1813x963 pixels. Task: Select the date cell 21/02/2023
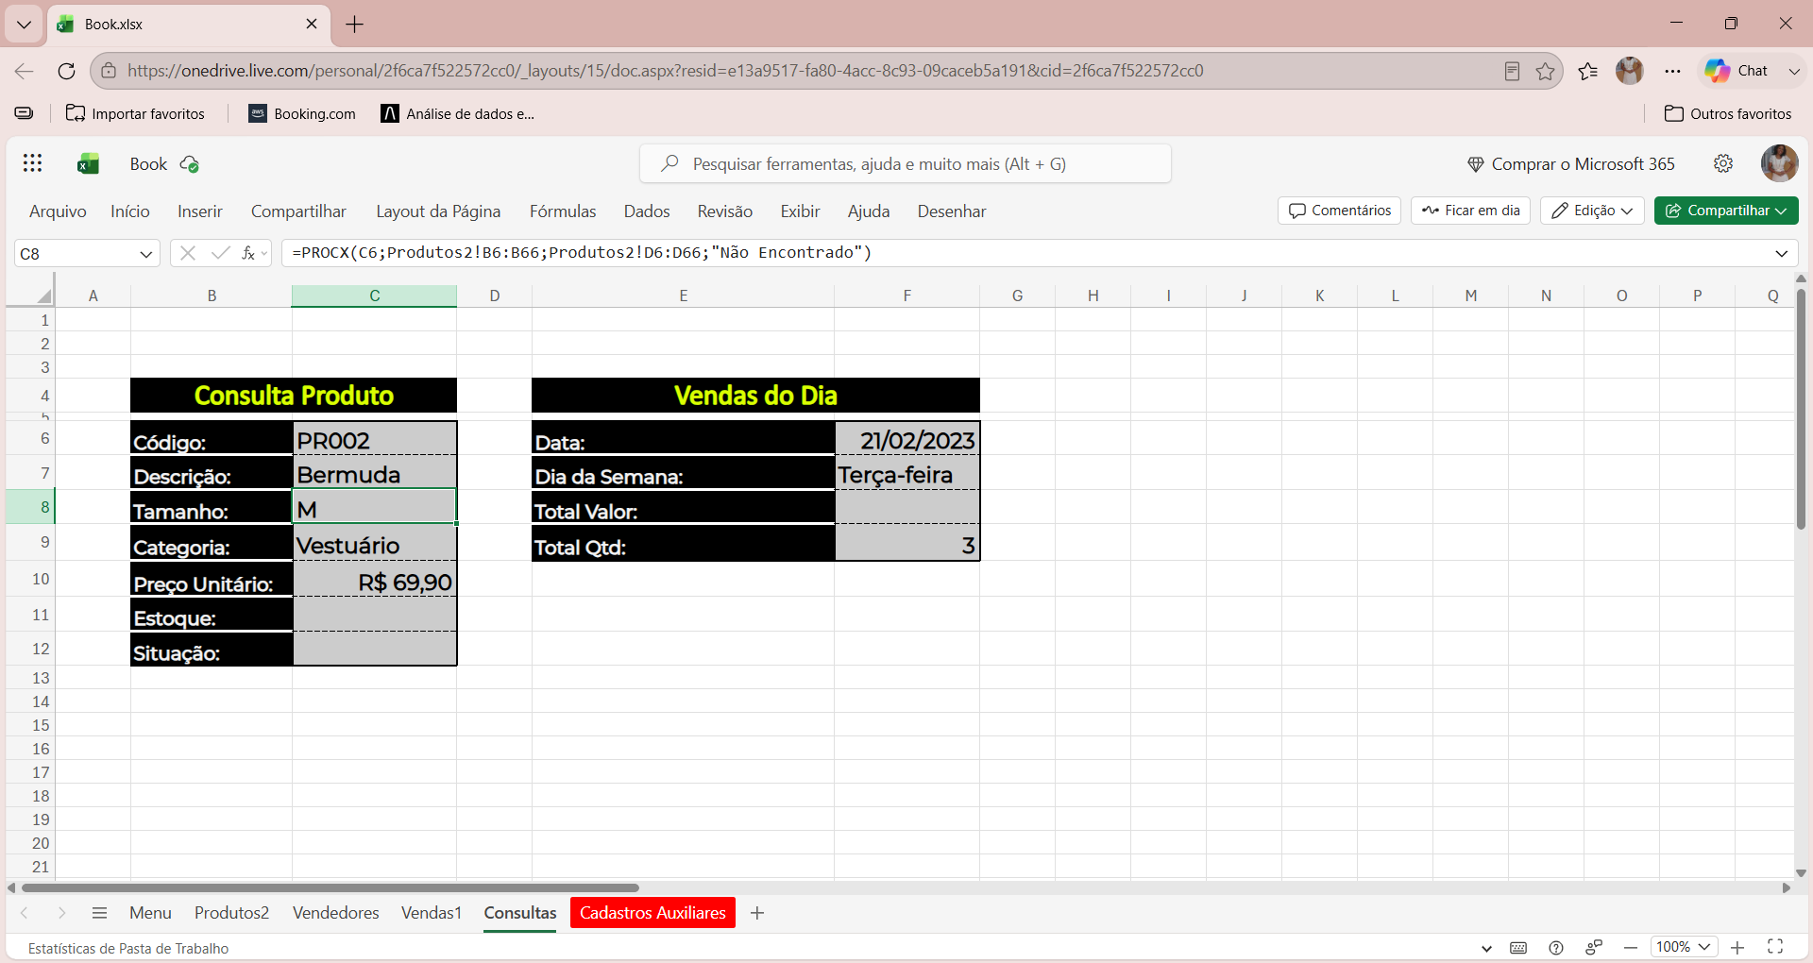[x=907, y=439]
